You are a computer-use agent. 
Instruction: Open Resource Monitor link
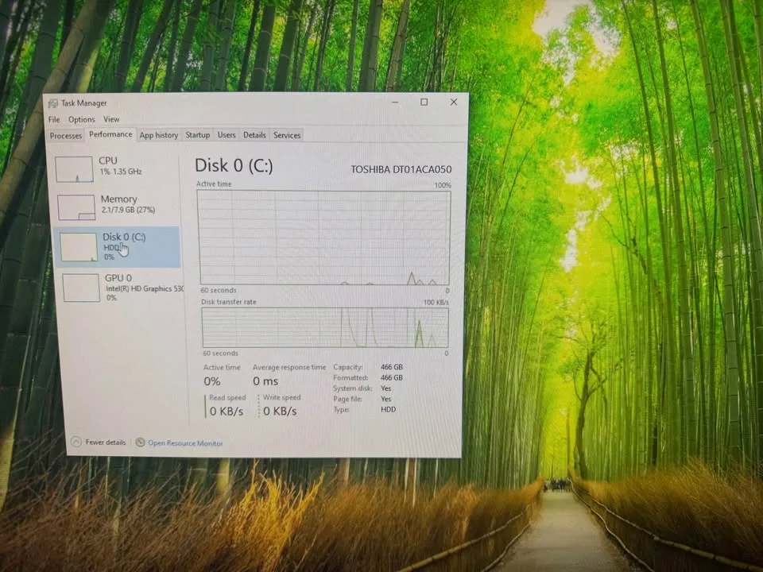(x=184, y=443)
